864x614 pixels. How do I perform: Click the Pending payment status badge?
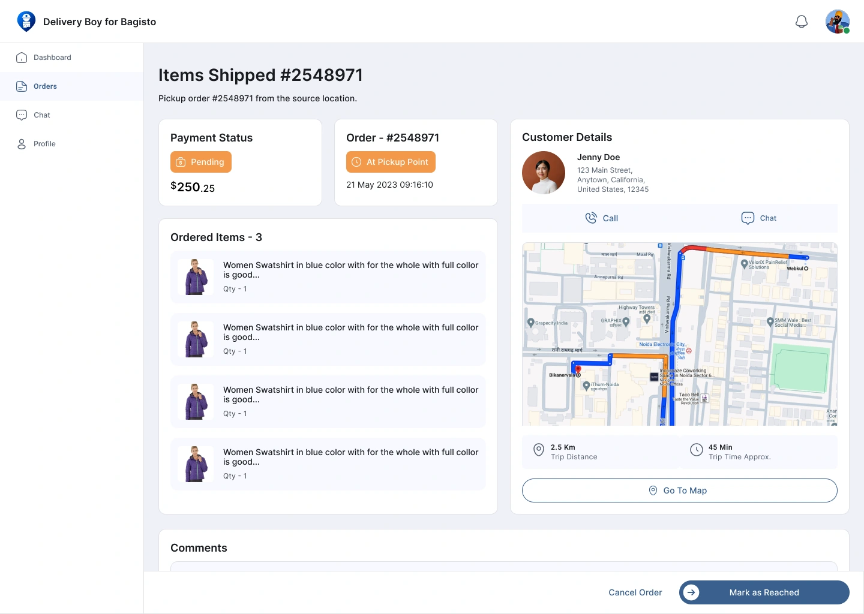point(201,162)
